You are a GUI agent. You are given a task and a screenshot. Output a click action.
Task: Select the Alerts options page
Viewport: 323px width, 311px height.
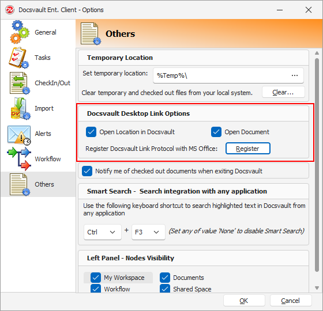pyautogui.click(x=38, y=134)
